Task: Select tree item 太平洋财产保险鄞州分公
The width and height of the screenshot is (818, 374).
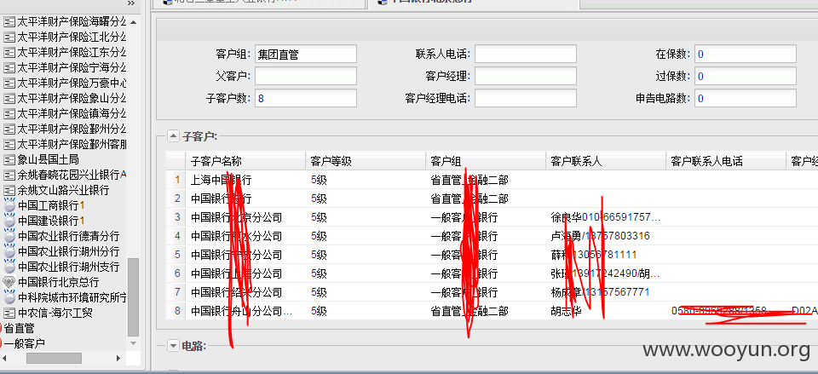Action: pyautogui.click(x=72, y=129)
